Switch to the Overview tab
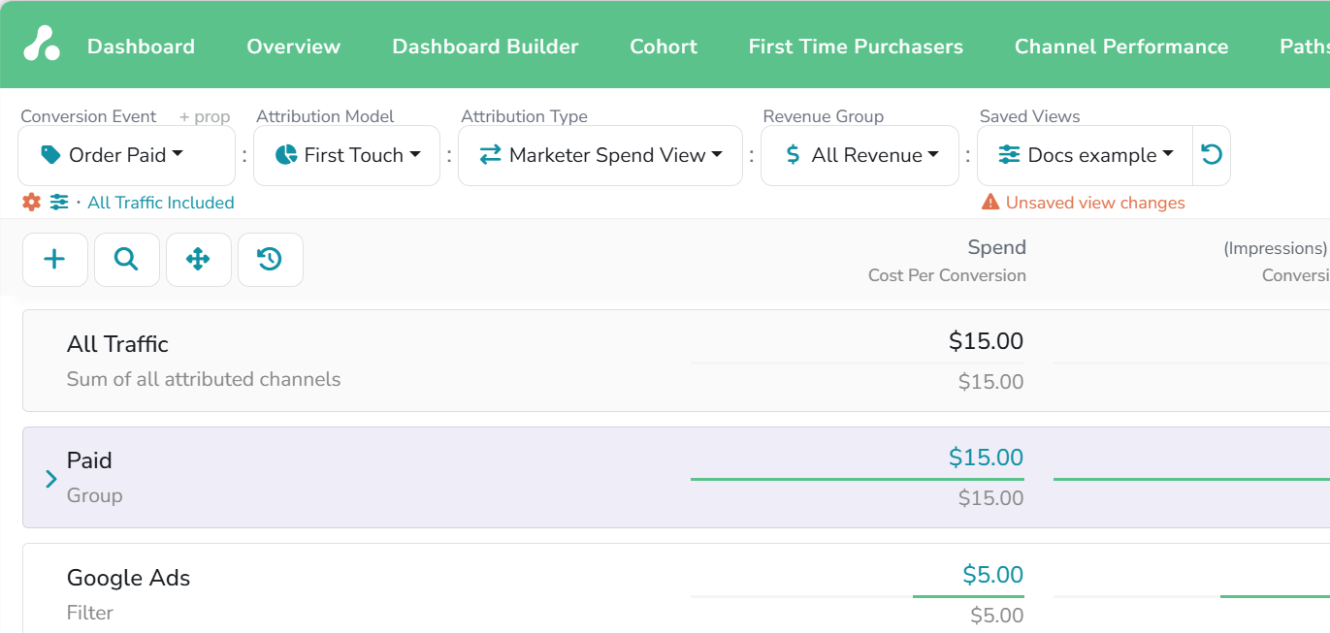Viewport: 1330px width, 633px height. (294, 47)
